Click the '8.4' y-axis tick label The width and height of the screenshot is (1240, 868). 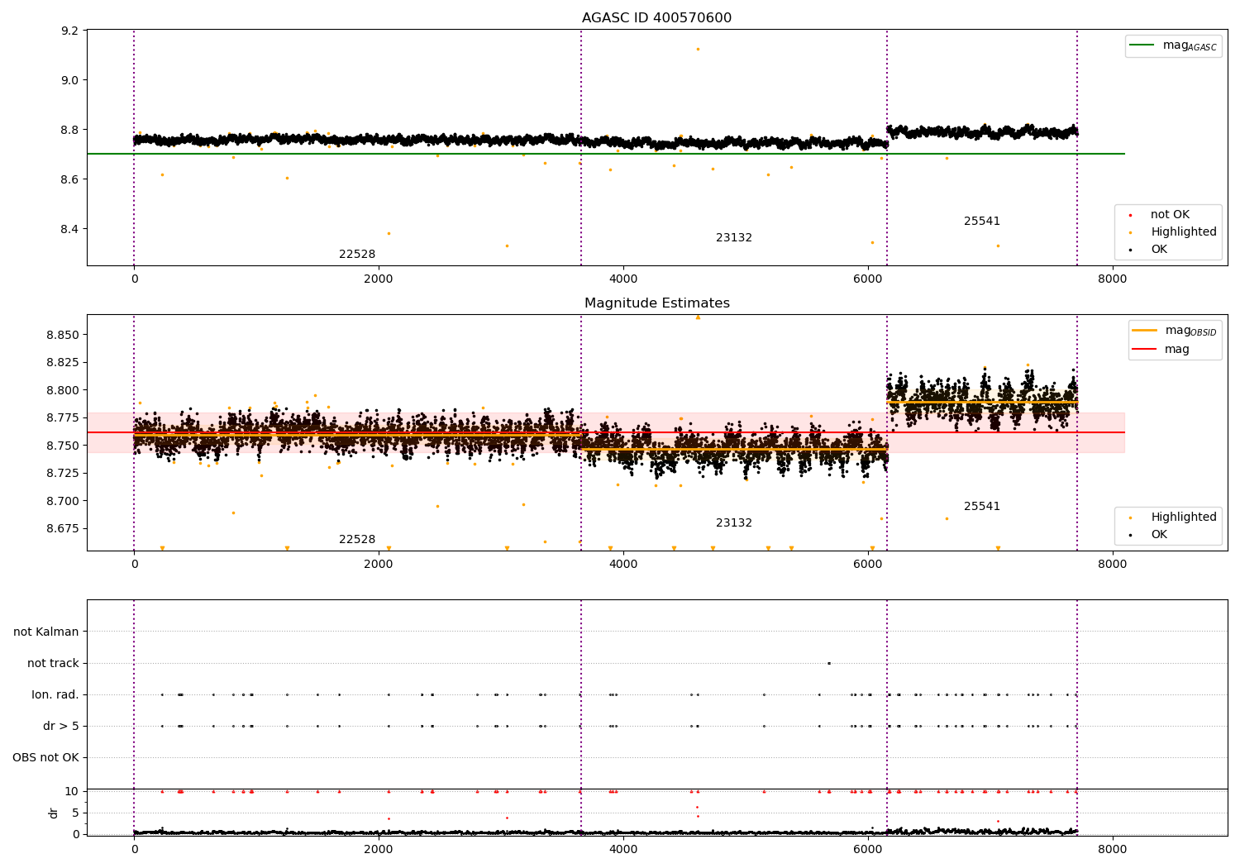tap(70, 230)
